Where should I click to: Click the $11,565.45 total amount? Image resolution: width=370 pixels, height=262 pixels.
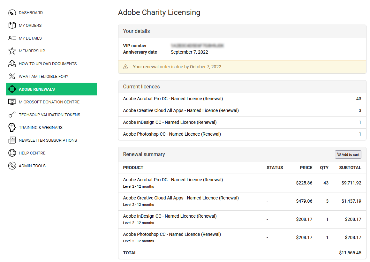[350, 253]
